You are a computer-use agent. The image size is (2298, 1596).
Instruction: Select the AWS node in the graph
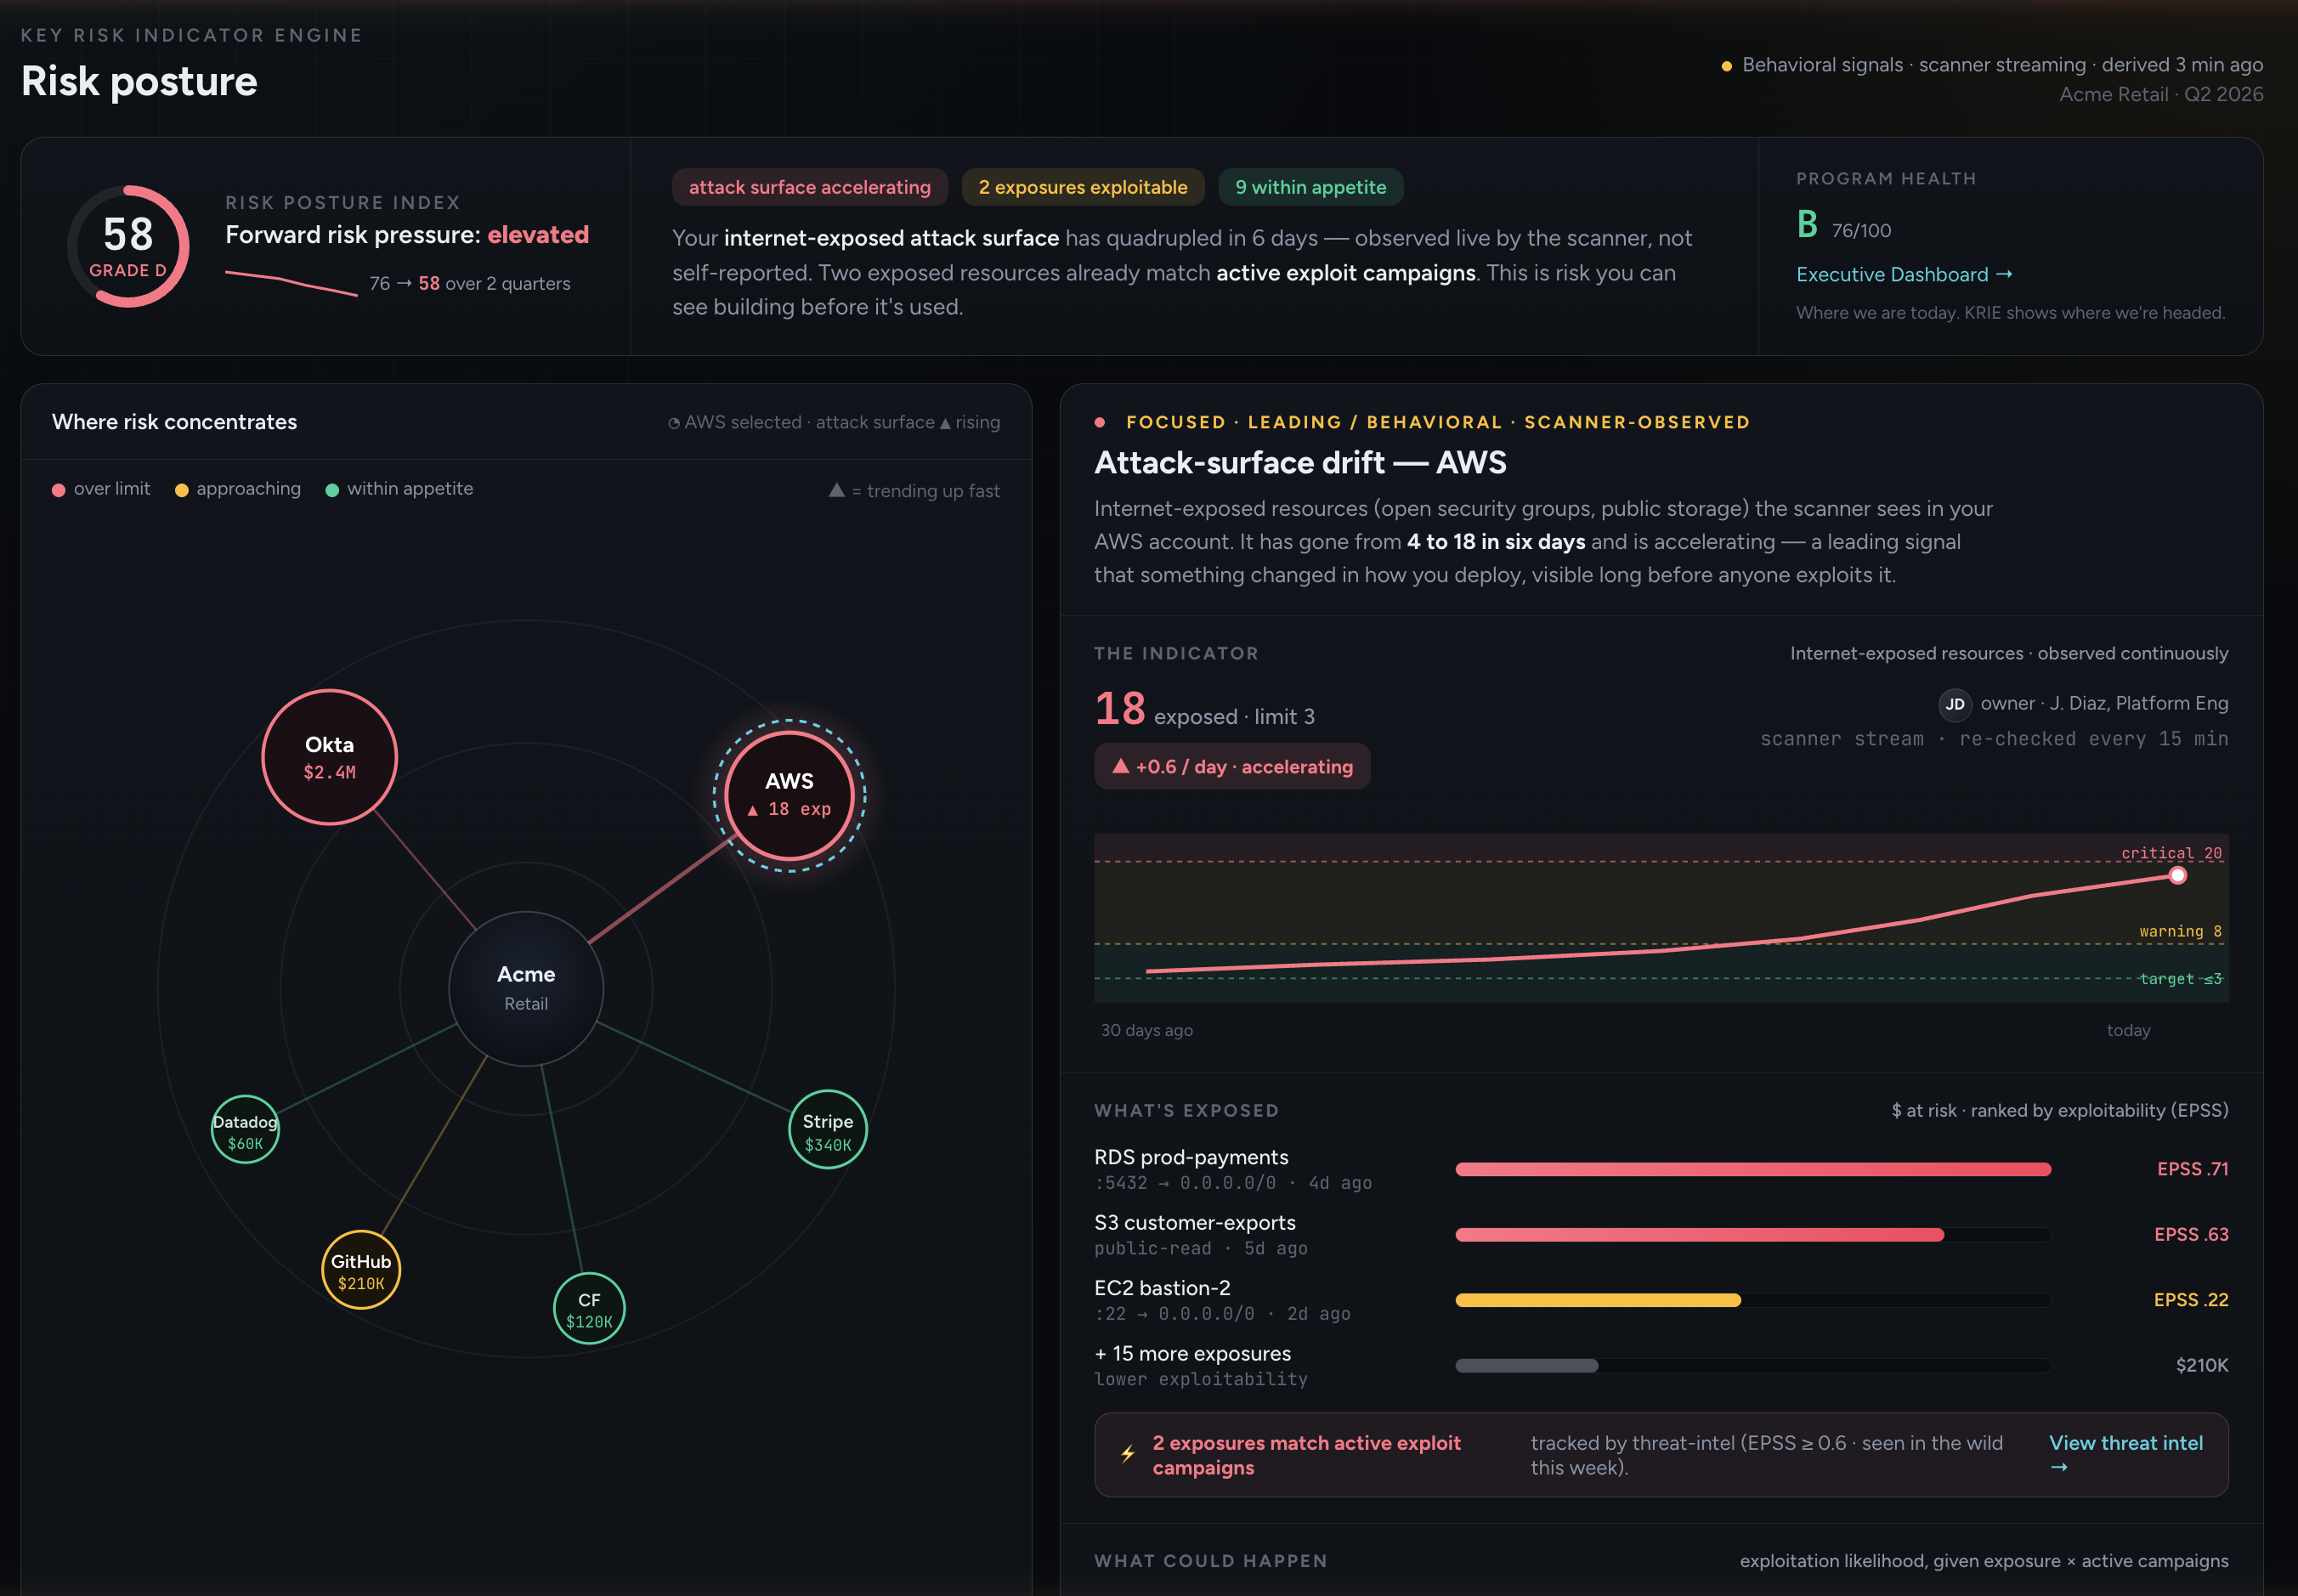coord(789,795)
